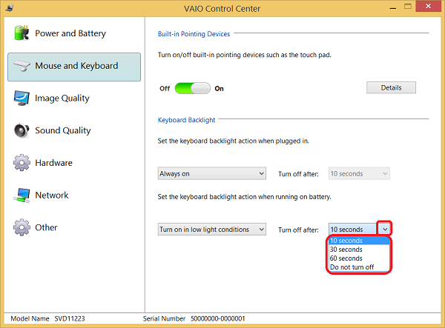Click the serial number 50000000-0000001
This screenshot has width=445, height=328.
tap(217, 318)
